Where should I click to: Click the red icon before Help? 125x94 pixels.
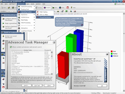coord(67,7)
